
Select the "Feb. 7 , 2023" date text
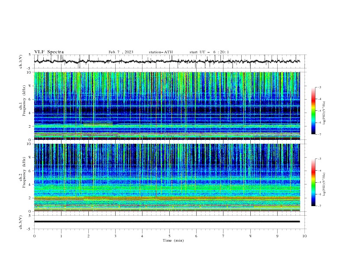[x=121, y=52]
